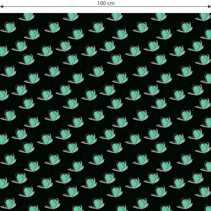Screen dimensions: 211x211
Task: Select the last full flower in the top row
Action: (x=159, y=17)
